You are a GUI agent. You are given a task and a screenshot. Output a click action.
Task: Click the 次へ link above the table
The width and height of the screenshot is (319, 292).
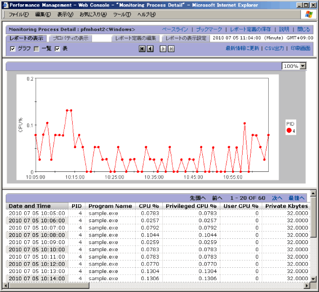[277, 198]
